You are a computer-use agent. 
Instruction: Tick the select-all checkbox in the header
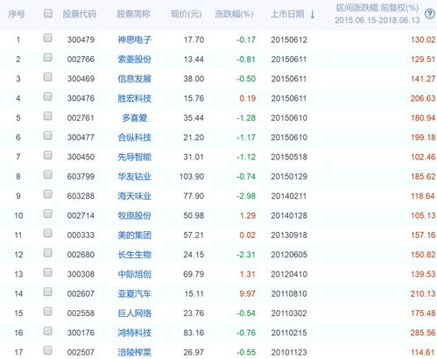(x=48, y=13)
